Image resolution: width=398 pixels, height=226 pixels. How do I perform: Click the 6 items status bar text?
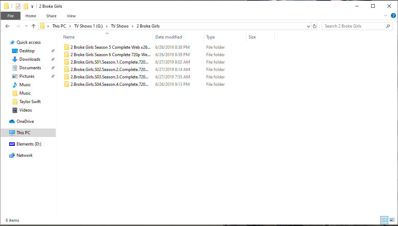point(12,220)
